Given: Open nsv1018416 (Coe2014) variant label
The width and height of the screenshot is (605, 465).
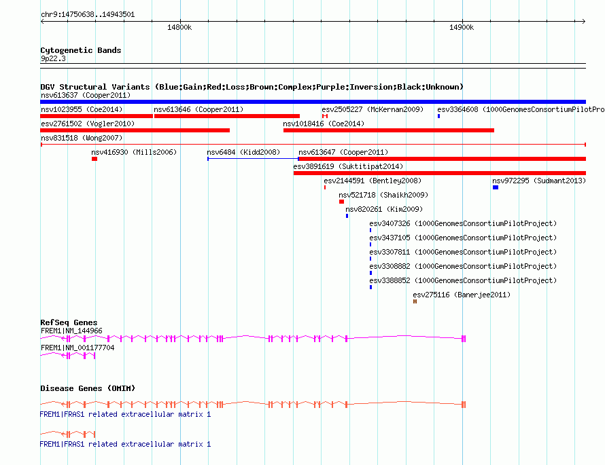Looking at the screenshot, I should pos(324,124).
